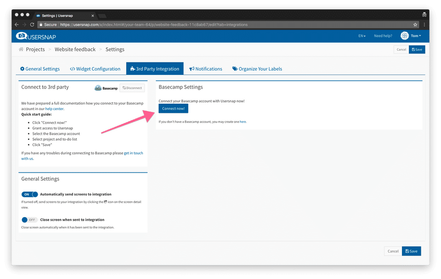Click the top Cancel button

point(401,50)
